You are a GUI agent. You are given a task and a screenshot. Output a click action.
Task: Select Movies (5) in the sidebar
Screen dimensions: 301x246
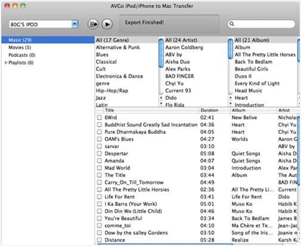(x=20, y=47)
